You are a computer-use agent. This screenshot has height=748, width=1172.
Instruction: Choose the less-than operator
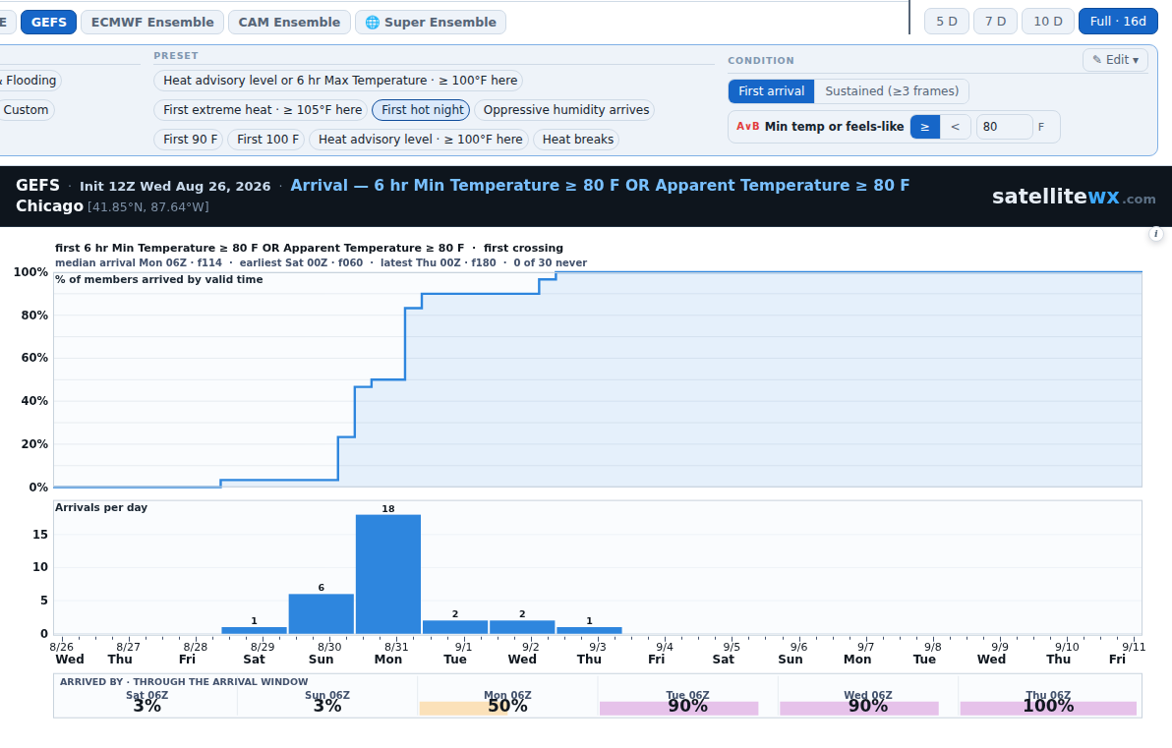point(956,127)
